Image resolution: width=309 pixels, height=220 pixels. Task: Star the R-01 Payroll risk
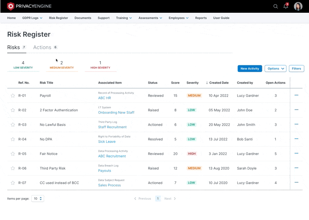13,96
